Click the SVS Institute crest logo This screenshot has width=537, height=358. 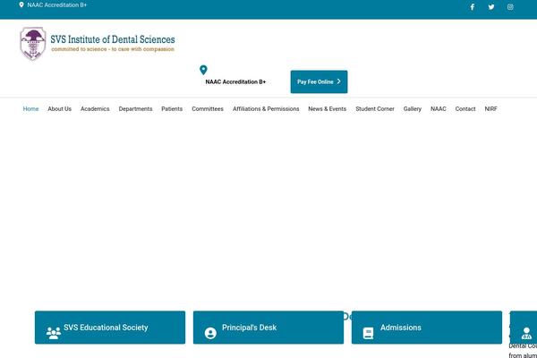pyautogui.click(x=33, y=44)
